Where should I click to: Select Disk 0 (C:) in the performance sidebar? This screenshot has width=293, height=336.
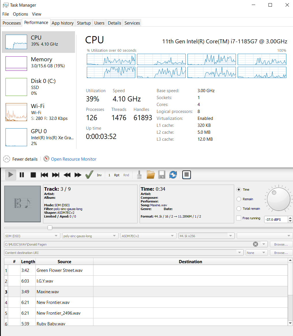pyautogui.click(x=38, y=87)
